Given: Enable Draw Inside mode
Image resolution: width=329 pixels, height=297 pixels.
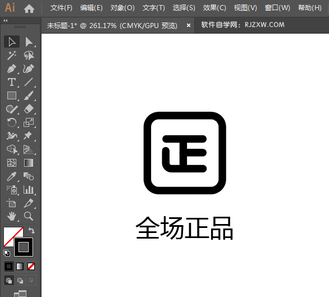Looking at the screenshot, I should pyautogui.click(x=31, y=280).
